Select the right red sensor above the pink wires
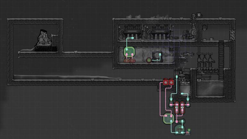The height and width of the screenshot is (139, 247). tap(171, 82)
